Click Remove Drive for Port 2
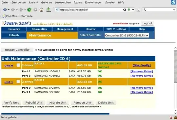The height and width of the screenshot is (120, 177). (142, 71)
